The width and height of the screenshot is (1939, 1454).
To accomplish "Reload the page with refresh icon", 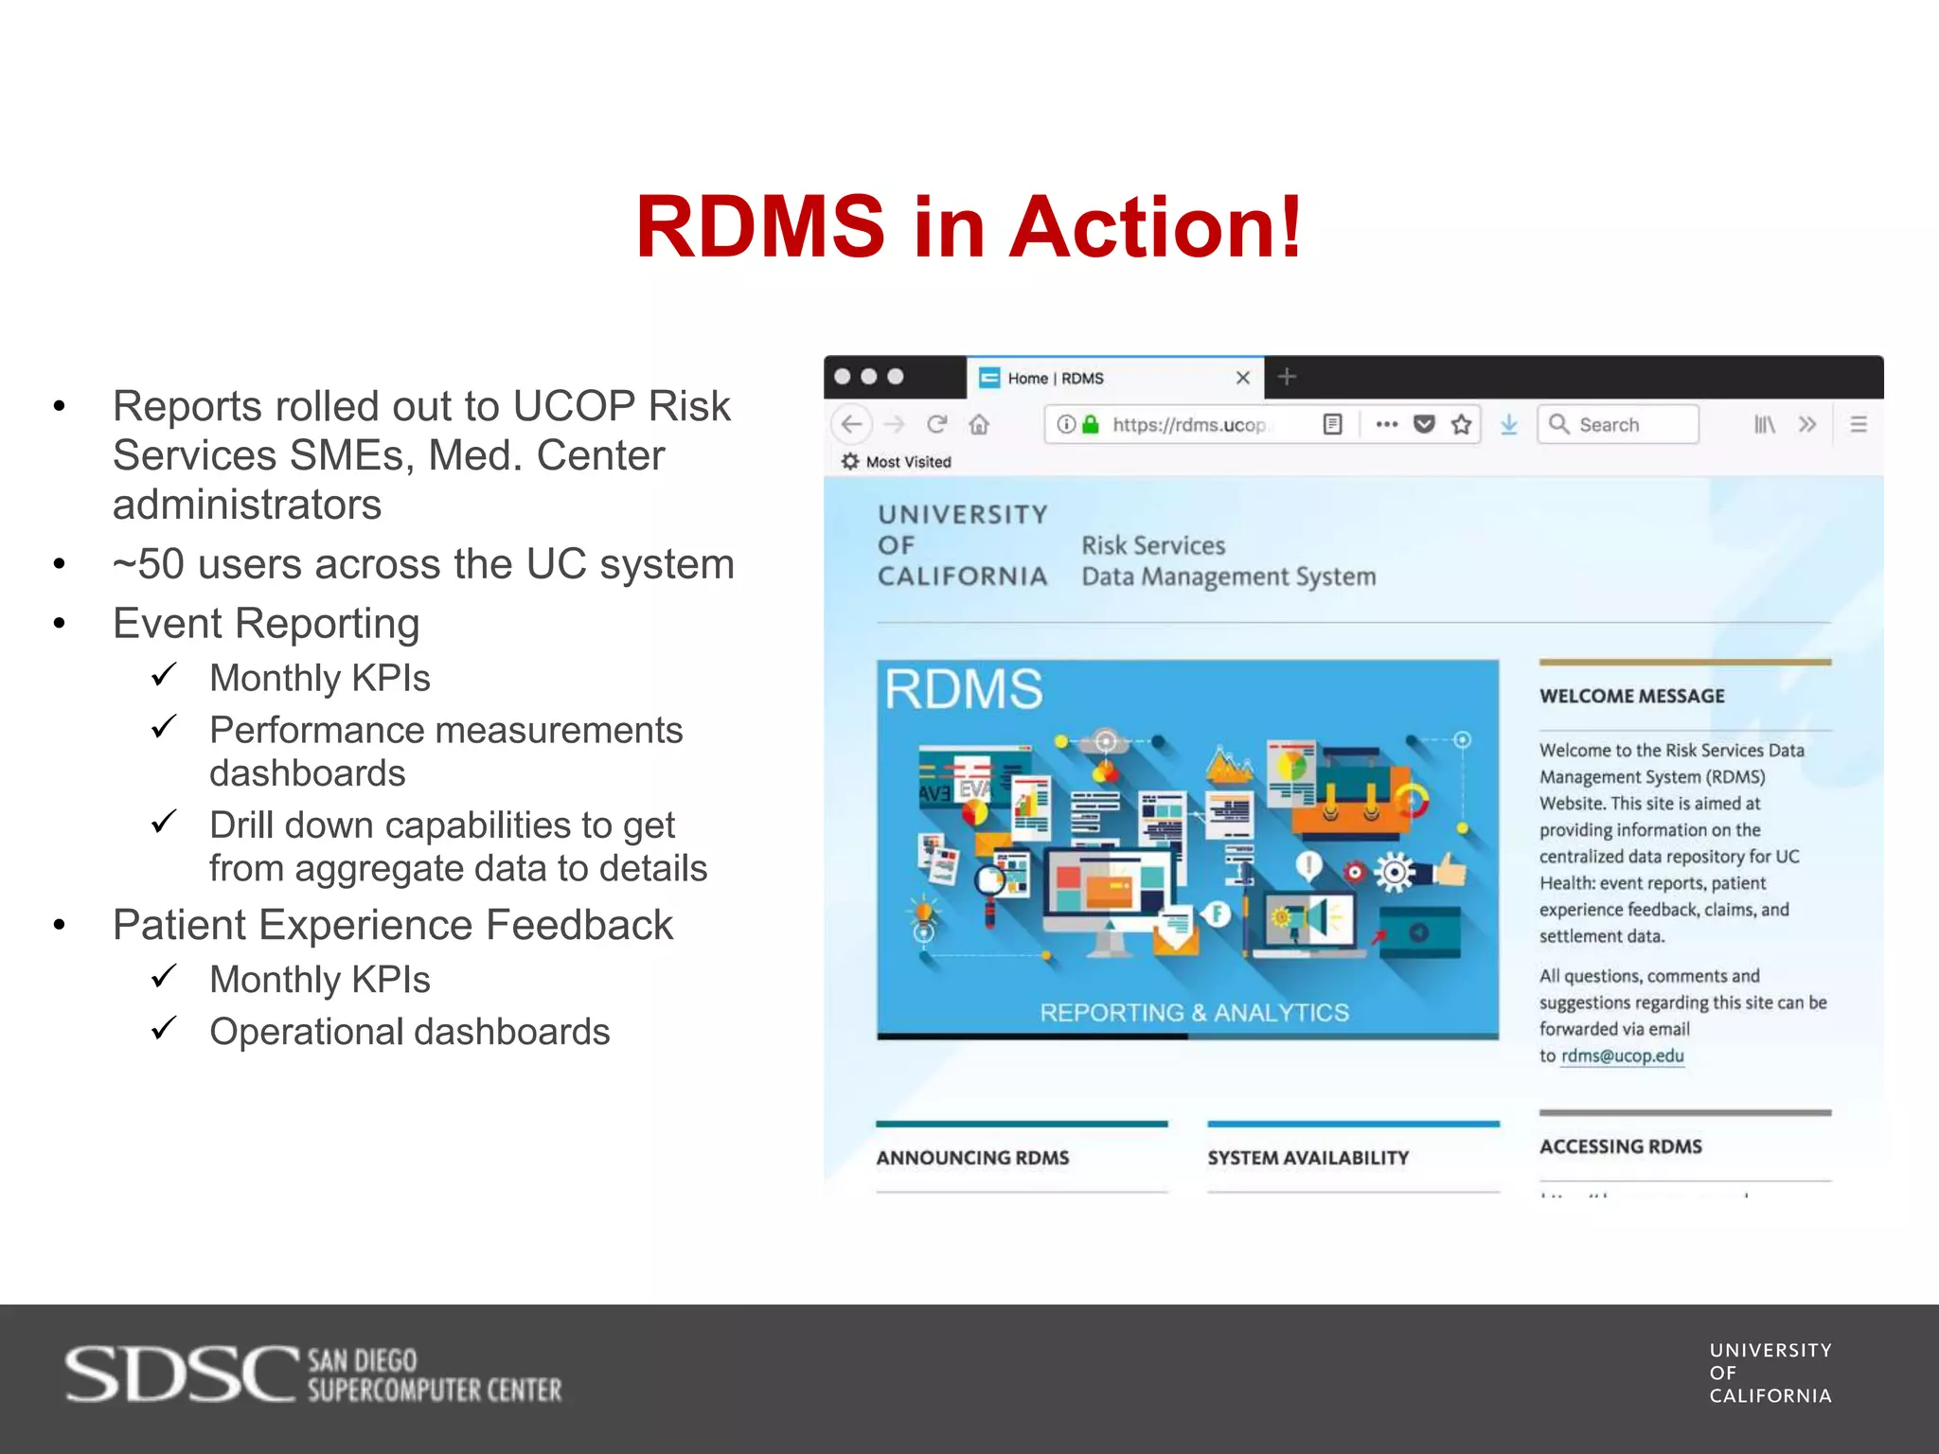I will [936, 424].
